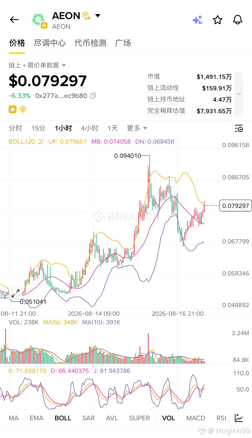Tap date label 2026-08-16 21:00
This screenshot has width=252, height=438.
(x=178, y=314)
